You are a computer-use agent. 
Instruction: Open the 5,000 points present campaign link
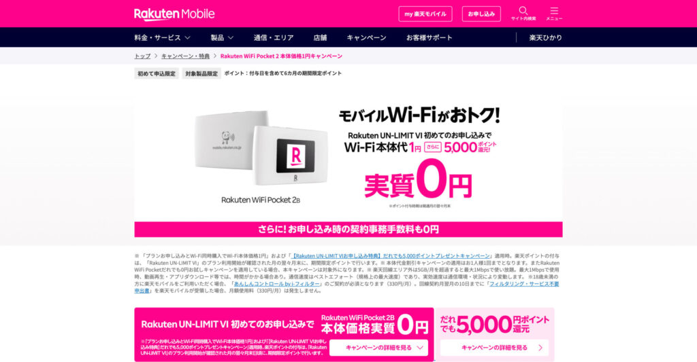[x=391, y=256]
